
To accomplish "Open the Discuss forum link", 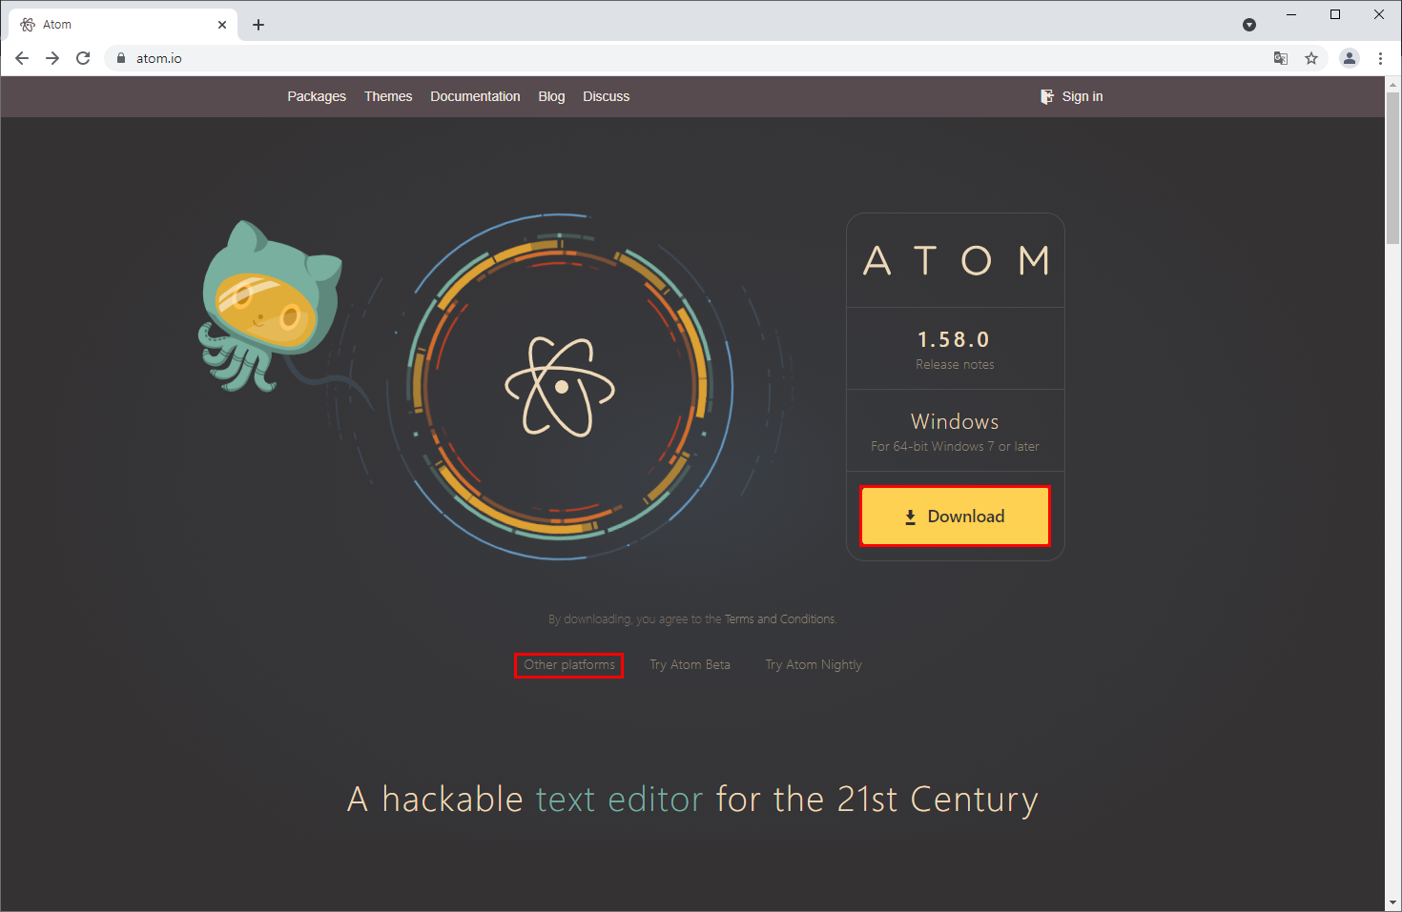I will (607, 96).
